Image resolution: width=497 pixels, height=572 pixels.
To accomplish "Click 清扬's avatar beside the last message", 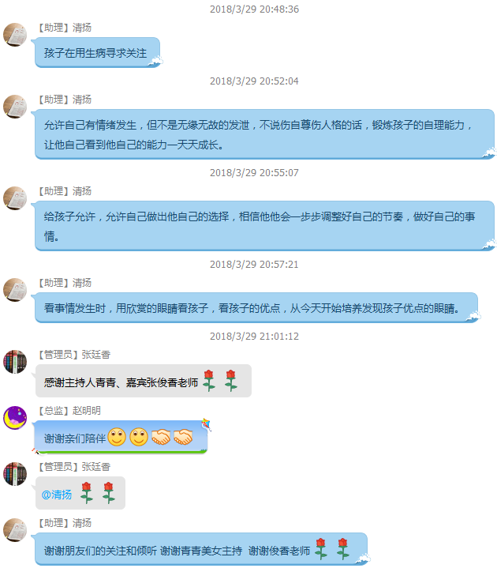I will [15, 530].
